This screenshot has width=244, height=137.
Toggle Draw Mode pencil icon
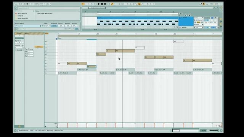point(201,4)
